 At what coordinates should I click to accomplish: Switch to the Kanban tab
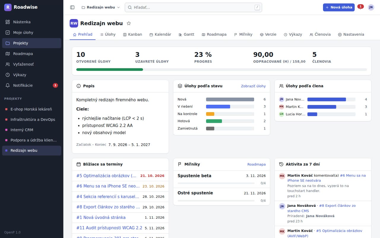132,35
